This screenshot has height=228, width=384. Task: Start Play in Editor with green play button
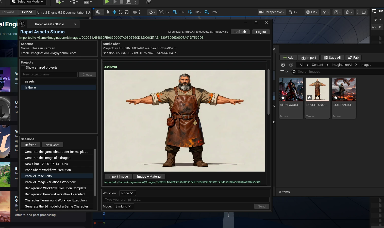click(107, 2)
